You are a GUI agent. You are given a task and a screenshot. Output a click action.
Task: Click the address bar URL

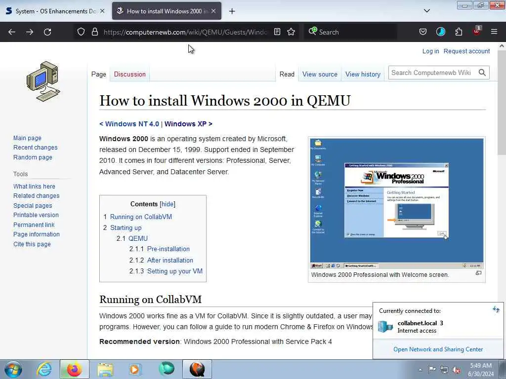[185, 32]
